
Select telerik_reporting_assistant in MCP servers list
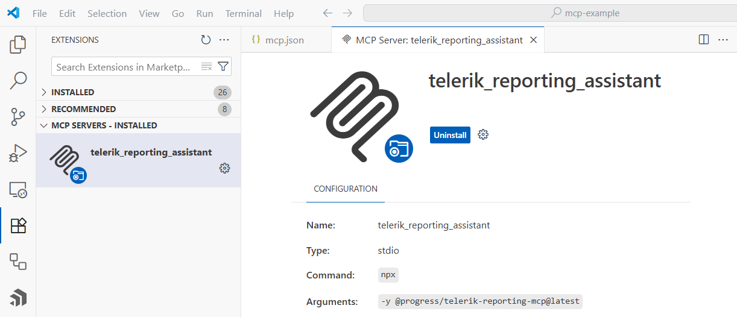pos(139,160)
